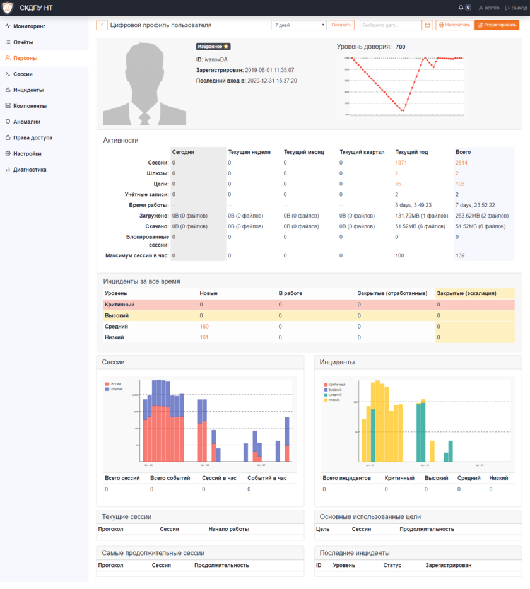Click the back arrow beside the profile title
This screenshot has width=530, height=589.
(102, 25)
